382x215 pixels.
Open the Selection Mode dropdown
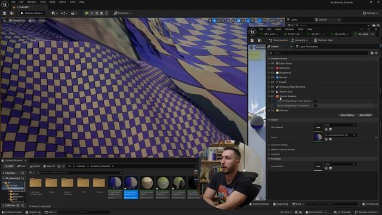pyautogui.click(x=32, y=13)
